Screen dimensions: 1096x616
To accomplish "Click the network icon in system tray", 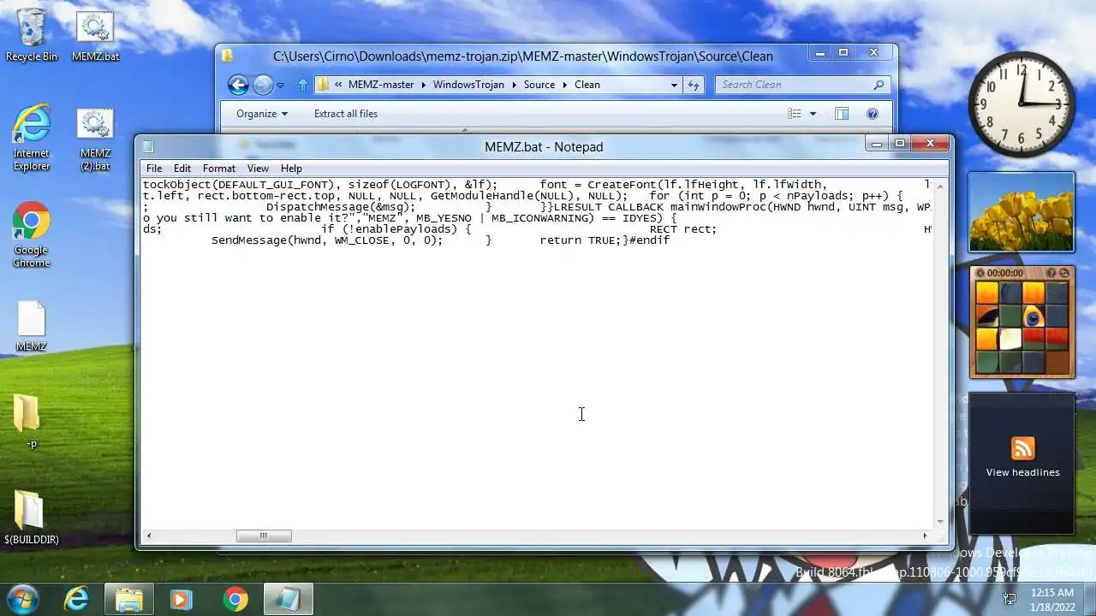I will click(1010, 599).
